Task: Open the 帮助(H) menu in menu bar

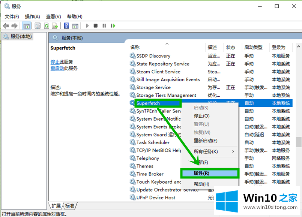Action: click(75, 16)
